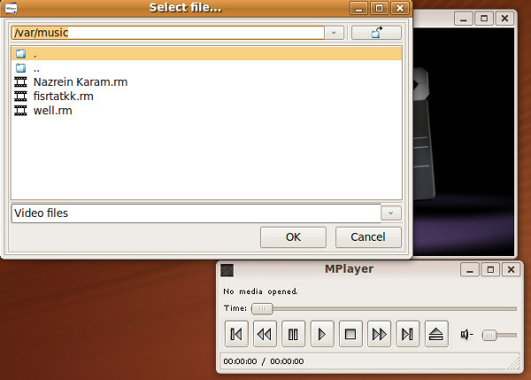Maximize the Select file dialog
This screenshot has height=380, width=531.
click(380, 8)
